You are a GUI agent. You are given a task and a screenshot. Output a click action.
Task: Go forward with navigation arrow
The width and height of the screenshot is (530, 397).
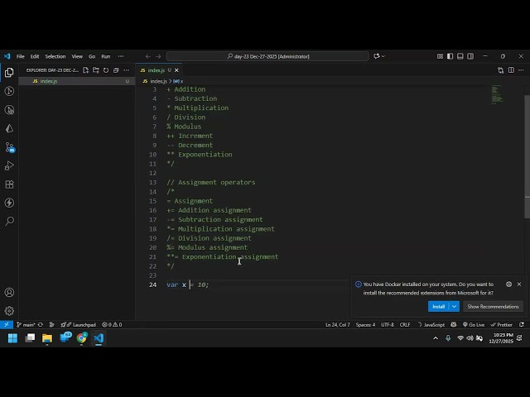[x=158, y=56]
